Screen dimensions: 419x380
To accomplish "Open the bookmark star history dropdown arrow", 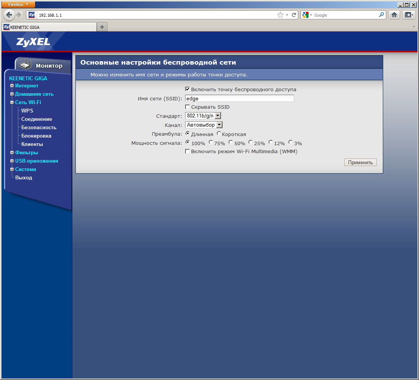I will click(287, 15).
